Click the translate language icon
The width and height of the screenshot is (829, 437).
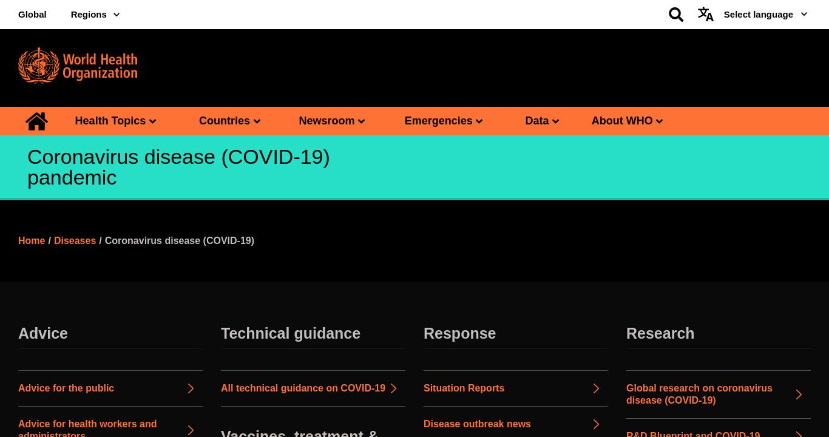[x=705, y=15]
